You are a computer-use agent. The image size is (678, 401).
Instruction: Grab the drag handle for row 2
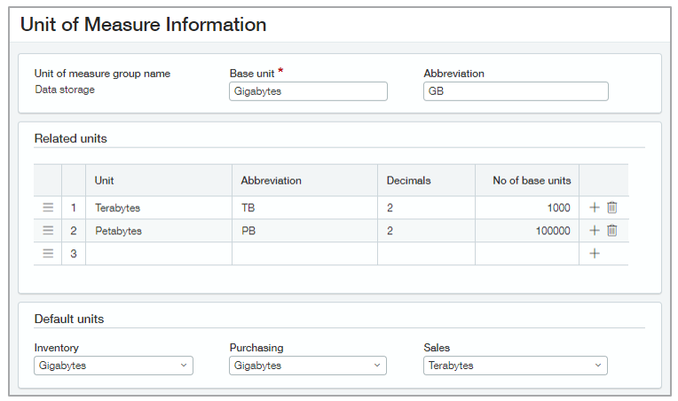point(48,231)
